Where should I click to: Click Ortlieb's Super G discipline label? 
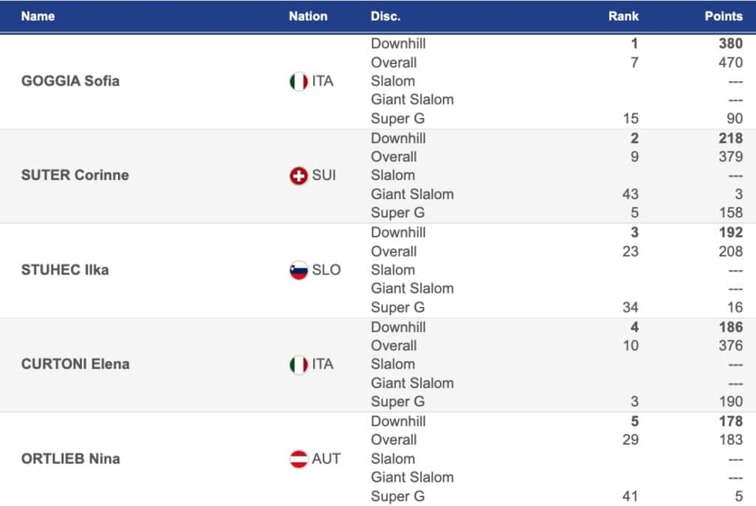coord(397,496)
